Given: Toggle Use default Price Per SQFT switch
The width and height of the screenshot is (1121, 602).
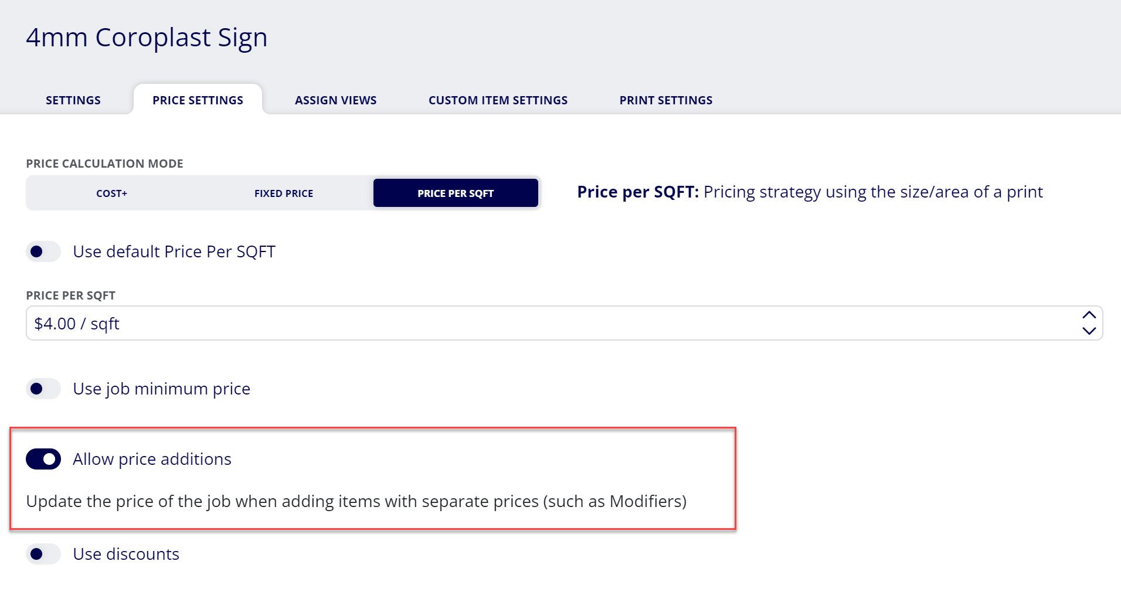Looking at the screenshot, I should click(x=43, y=251).
